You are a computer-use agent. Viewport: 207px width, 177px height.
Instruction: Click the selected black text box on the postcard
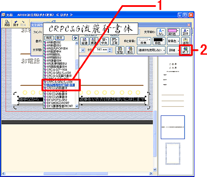point(82,99)
